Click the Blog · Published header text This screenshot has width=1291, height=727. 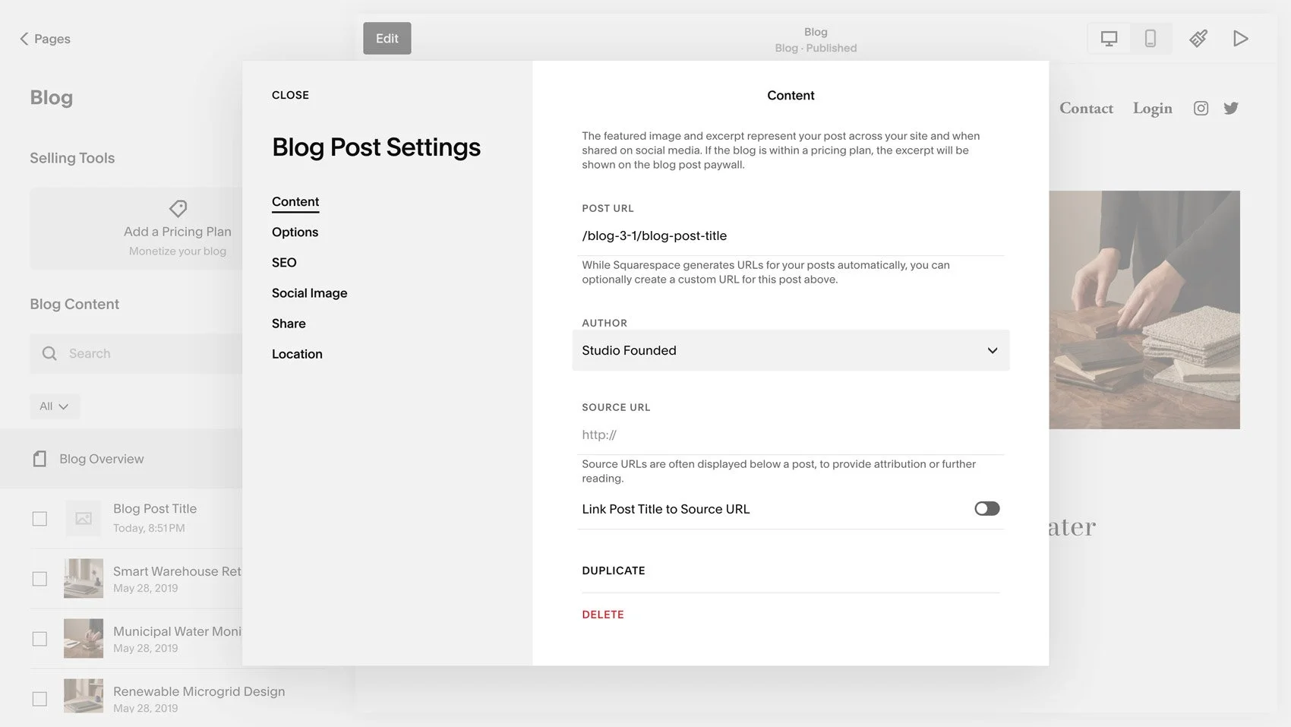pyautogui.click(x=816, y=48)
